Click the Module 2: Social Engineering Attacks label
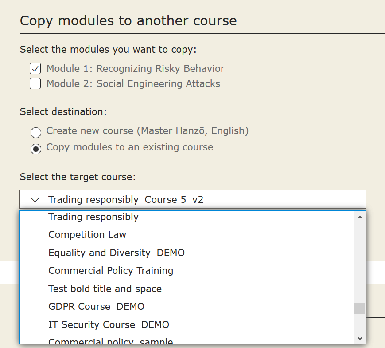385x348 pixels. click(x=133, y=83)
